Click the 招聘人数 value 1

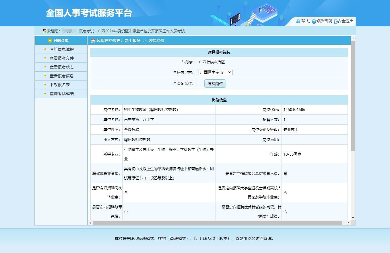[284, 119]
